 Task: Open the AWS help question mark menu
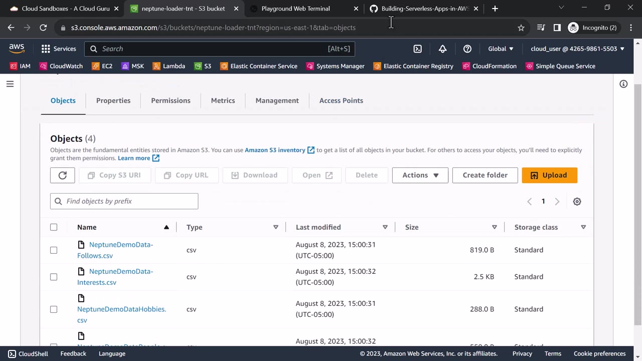[467, 49]
